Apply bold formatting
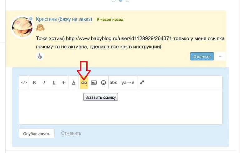Viewport: 240px width, 153px height. [x=34, y=83]
